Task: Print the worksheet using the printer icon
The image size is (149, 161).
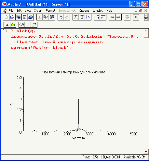Action: pyautogui.click(x=31, y=17)
